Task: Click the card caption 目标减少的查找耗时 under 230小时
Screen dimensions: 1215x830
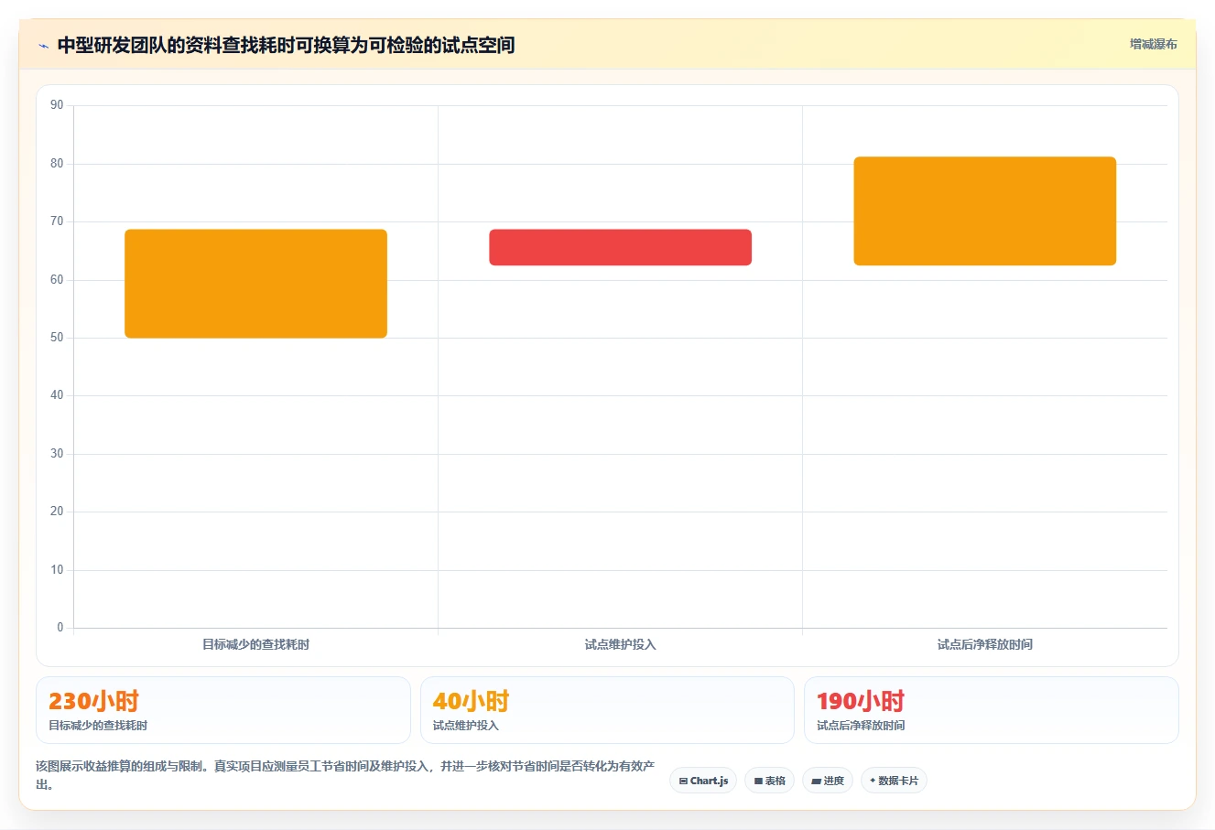Action: coord(98,726)
